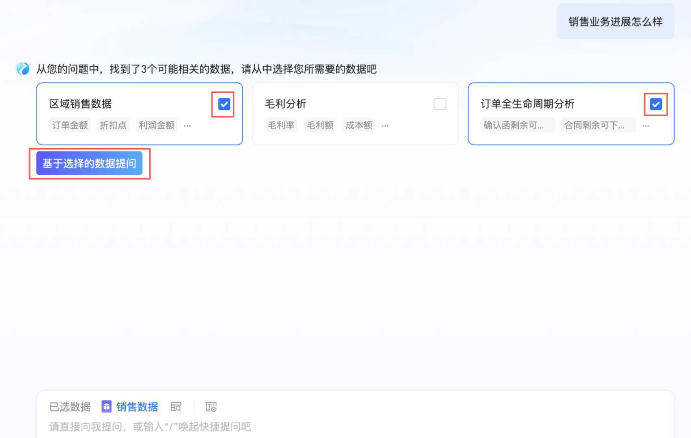This screenshot has height=438, width=691.
Task: Click the 基于选择的数据提问 button
Action: pos(89,163)
